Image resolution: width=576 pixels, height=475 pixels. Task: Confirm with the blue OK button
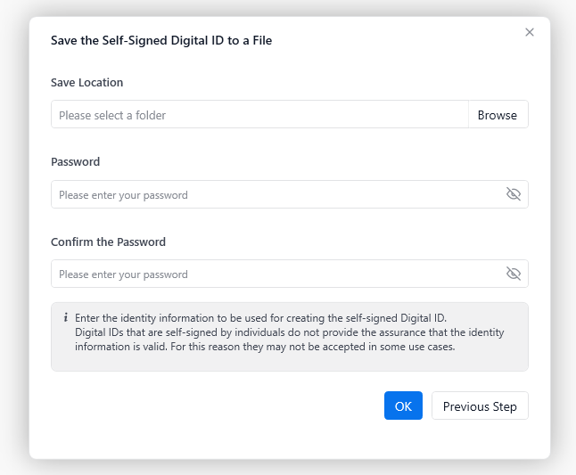pyautogui.click(x=403, y=406)
